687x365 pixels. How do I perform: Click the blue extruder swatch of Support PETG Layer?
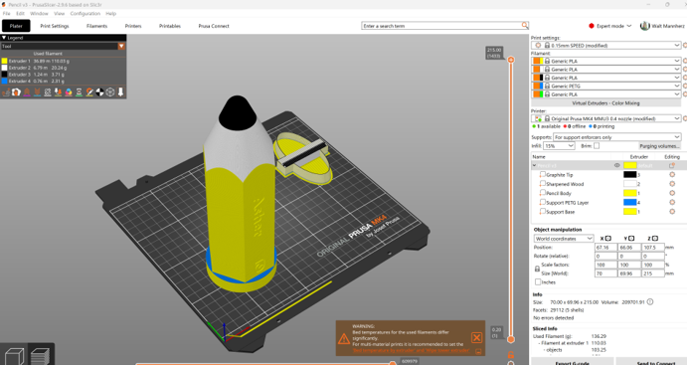coord(630,203)
